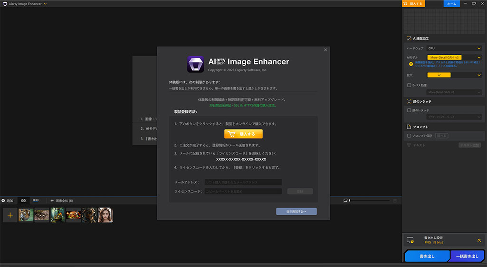The width and height of the screenshot is (487, 267).
Task: Click the 画像全体 (6) back arrow
Action: (52, 201)
